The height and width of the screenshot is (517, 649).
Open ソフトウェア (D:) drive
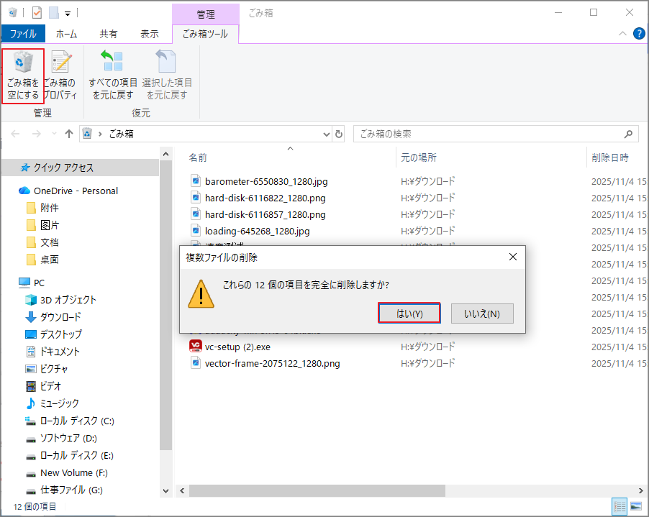point(68,438)
